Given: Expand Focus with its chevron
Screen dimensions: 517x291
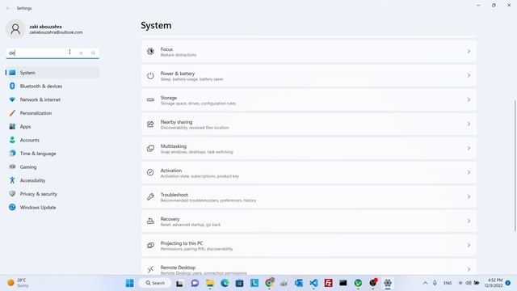Looking at the screenshot, I should [x=469, y=52].
